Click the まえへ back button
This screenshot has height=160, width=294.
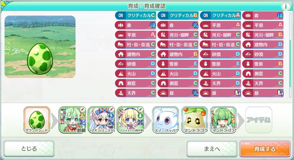[x=212, y=149]
